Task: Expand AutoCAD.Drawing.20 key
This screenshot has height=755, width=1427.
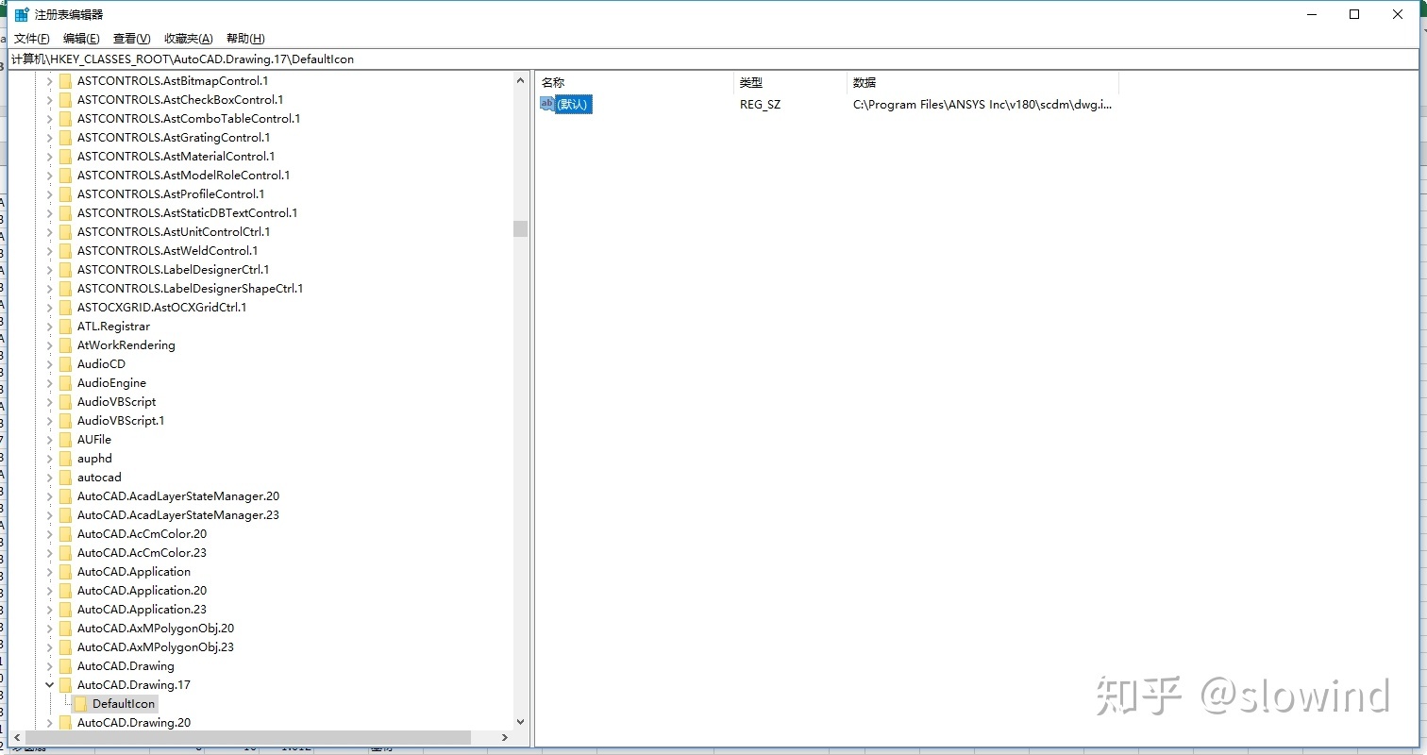Action: tap(50, 723)
